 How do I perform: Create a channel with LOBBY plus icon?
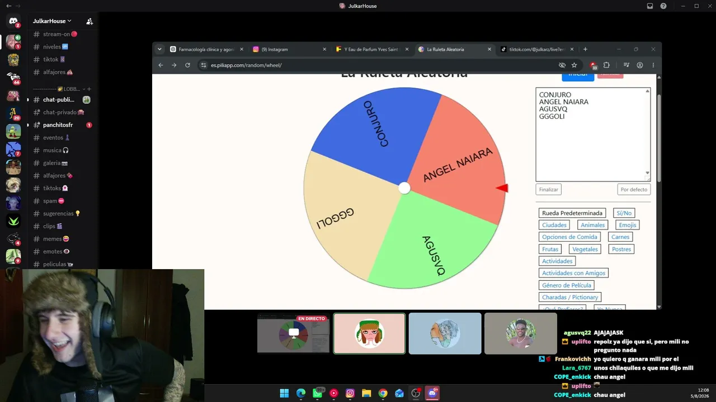(x=89, y=89)
